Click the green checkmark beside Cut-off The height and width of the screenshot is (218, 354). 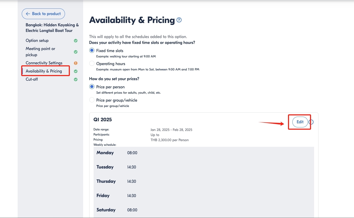pyautogui.click(x=76, y=79)
